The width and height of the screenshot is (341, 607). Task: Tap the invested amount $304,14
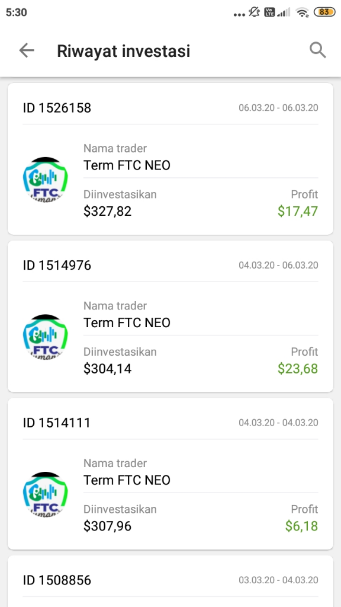click(108, 369)
